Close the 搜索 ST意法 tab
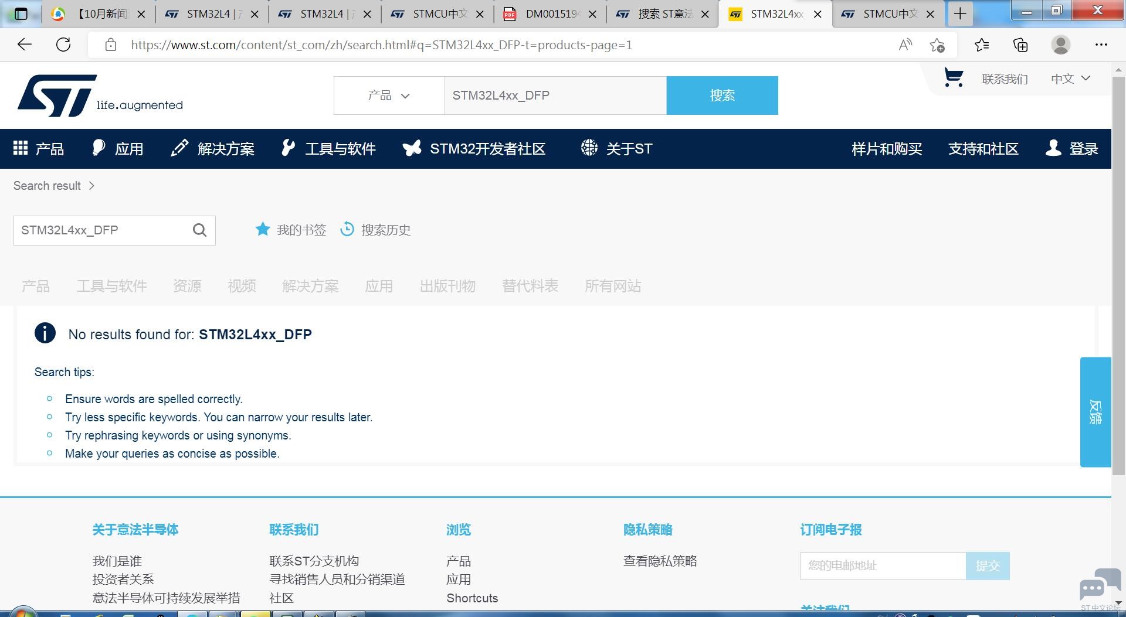This screenshot has width=1126, height=617. pos(706,14)
